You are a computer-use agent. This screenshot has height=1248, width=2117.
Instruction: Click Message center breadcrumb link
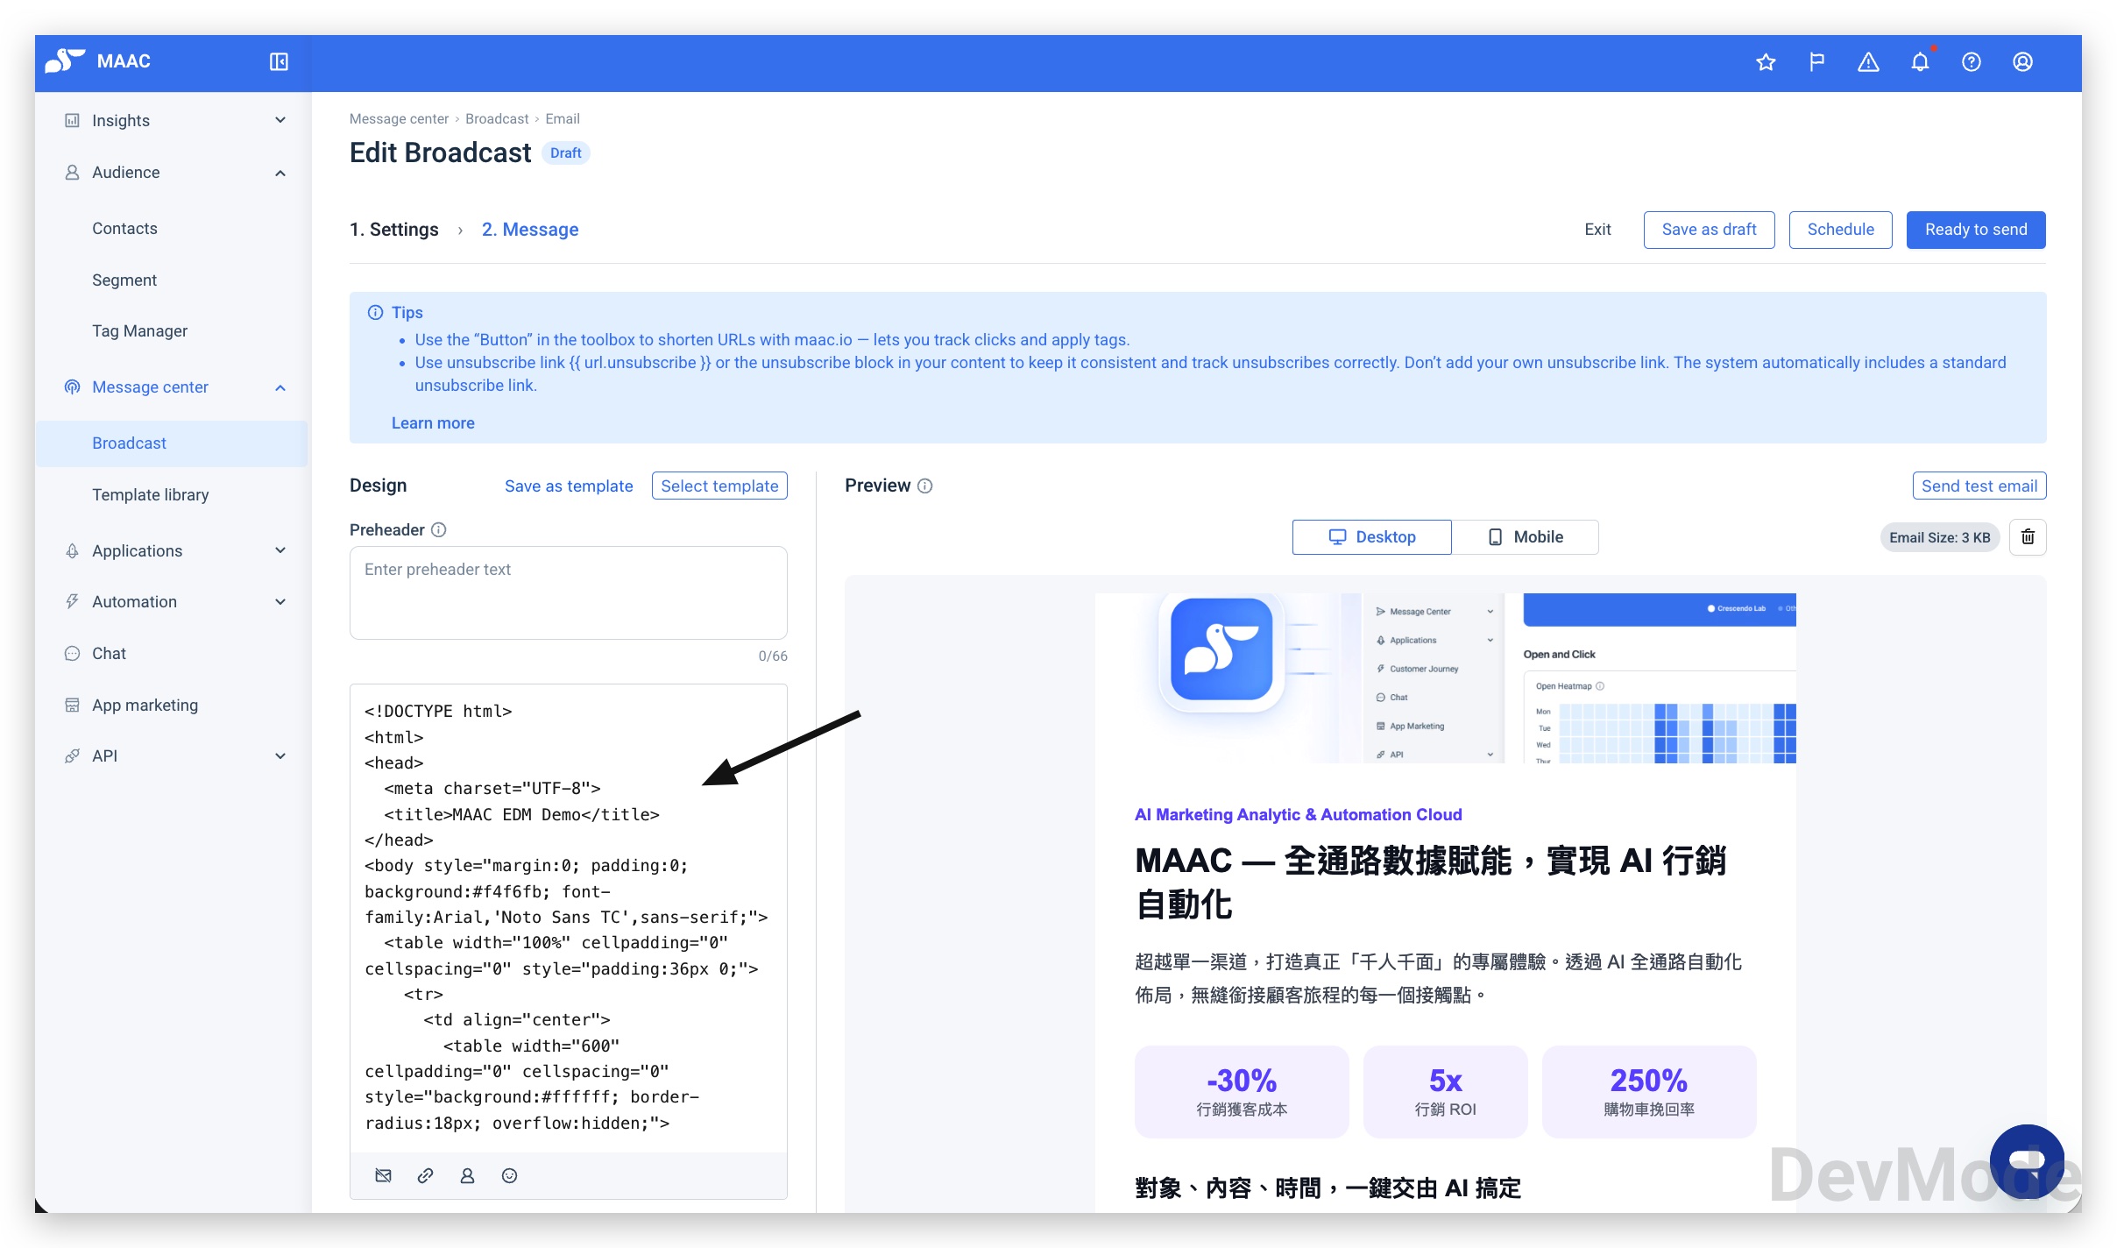[399, 119]
